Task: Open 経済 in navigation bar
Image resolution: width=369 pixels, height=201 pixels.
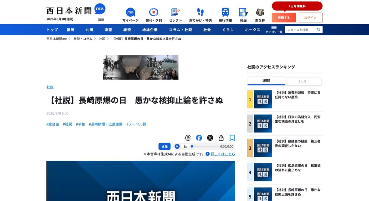Action: pyautogui.click(x=127, y=30)
